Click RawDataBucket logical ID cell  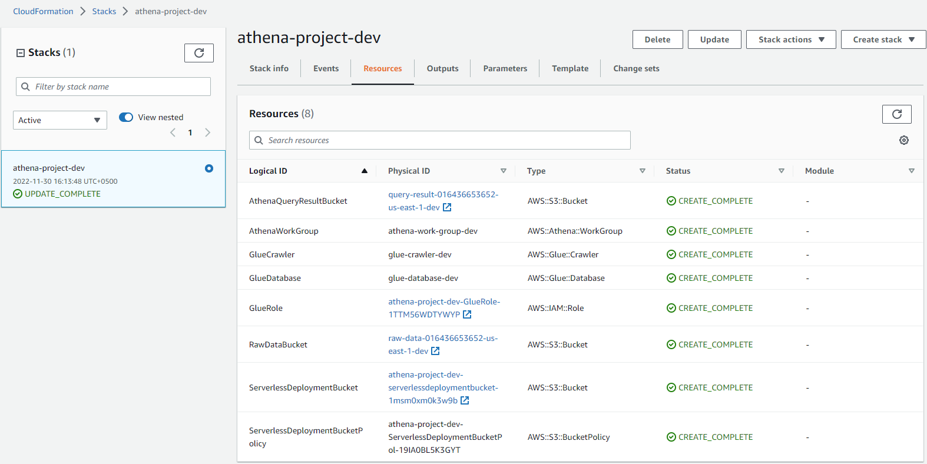click(x=278, y=344)
